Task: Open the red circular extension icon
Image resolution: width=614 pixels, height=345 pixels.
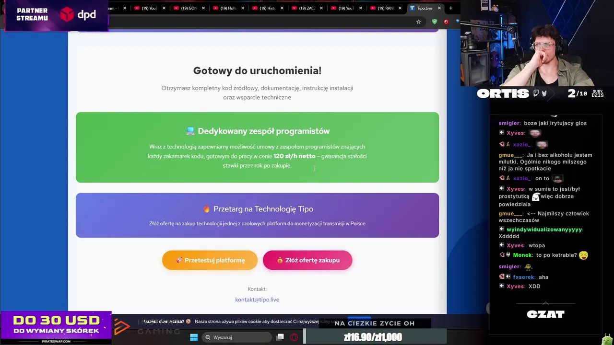Action: pos(446,22)
